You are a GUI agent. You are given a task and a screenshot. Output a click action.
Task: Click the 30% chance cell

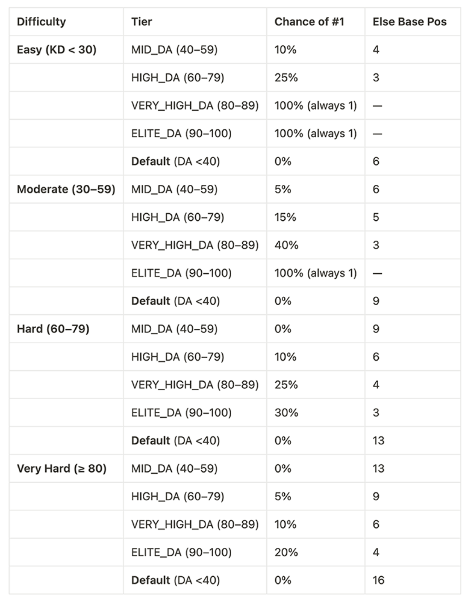click(x=286, y=413)
